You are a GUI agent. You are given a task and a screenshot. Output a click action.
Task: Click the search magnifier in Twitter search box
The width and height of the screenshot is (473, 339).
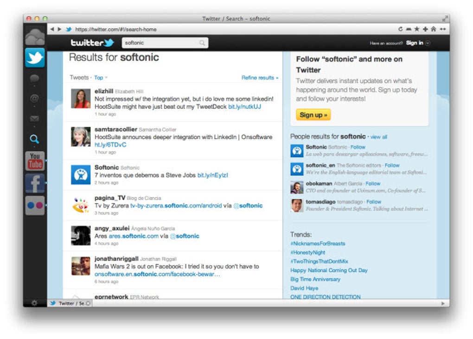tap(202, 43)
